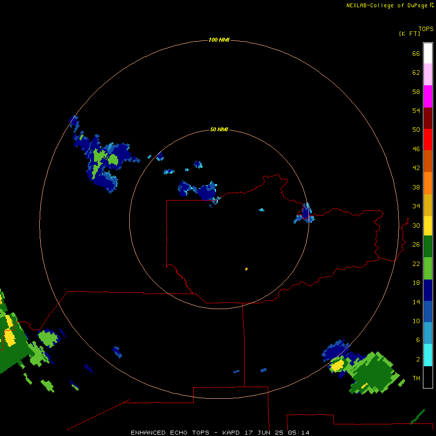This screenshot has width=436, height=436.
Task: Click the magenta swatch near 58
Action: tap(428, 96)
